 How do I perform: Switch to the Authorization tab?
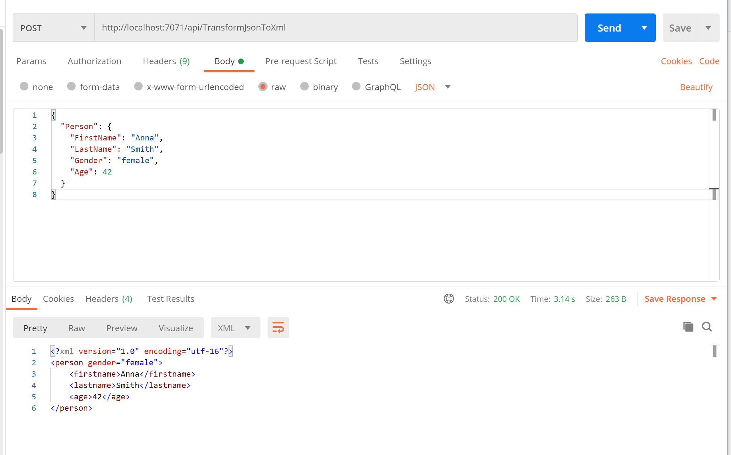[94, 61]
